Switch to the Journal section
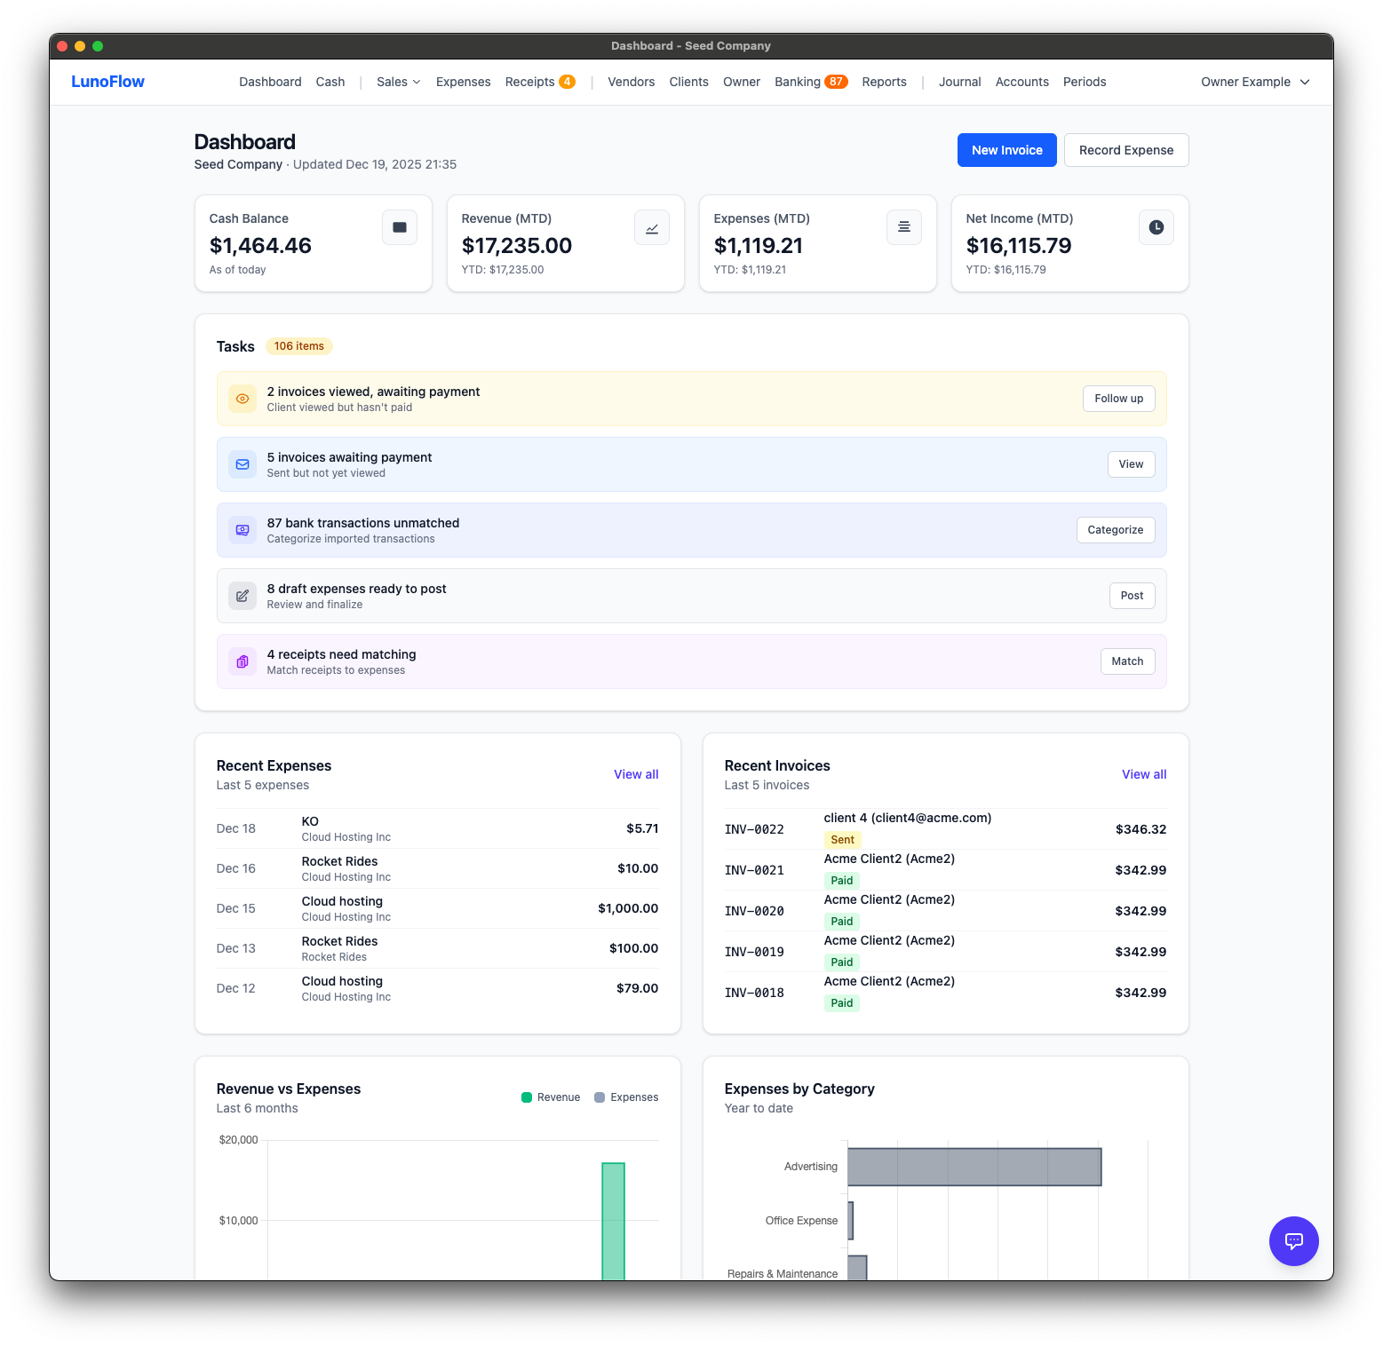This screenshot has width=1383, height=1346. pos(959,82)
